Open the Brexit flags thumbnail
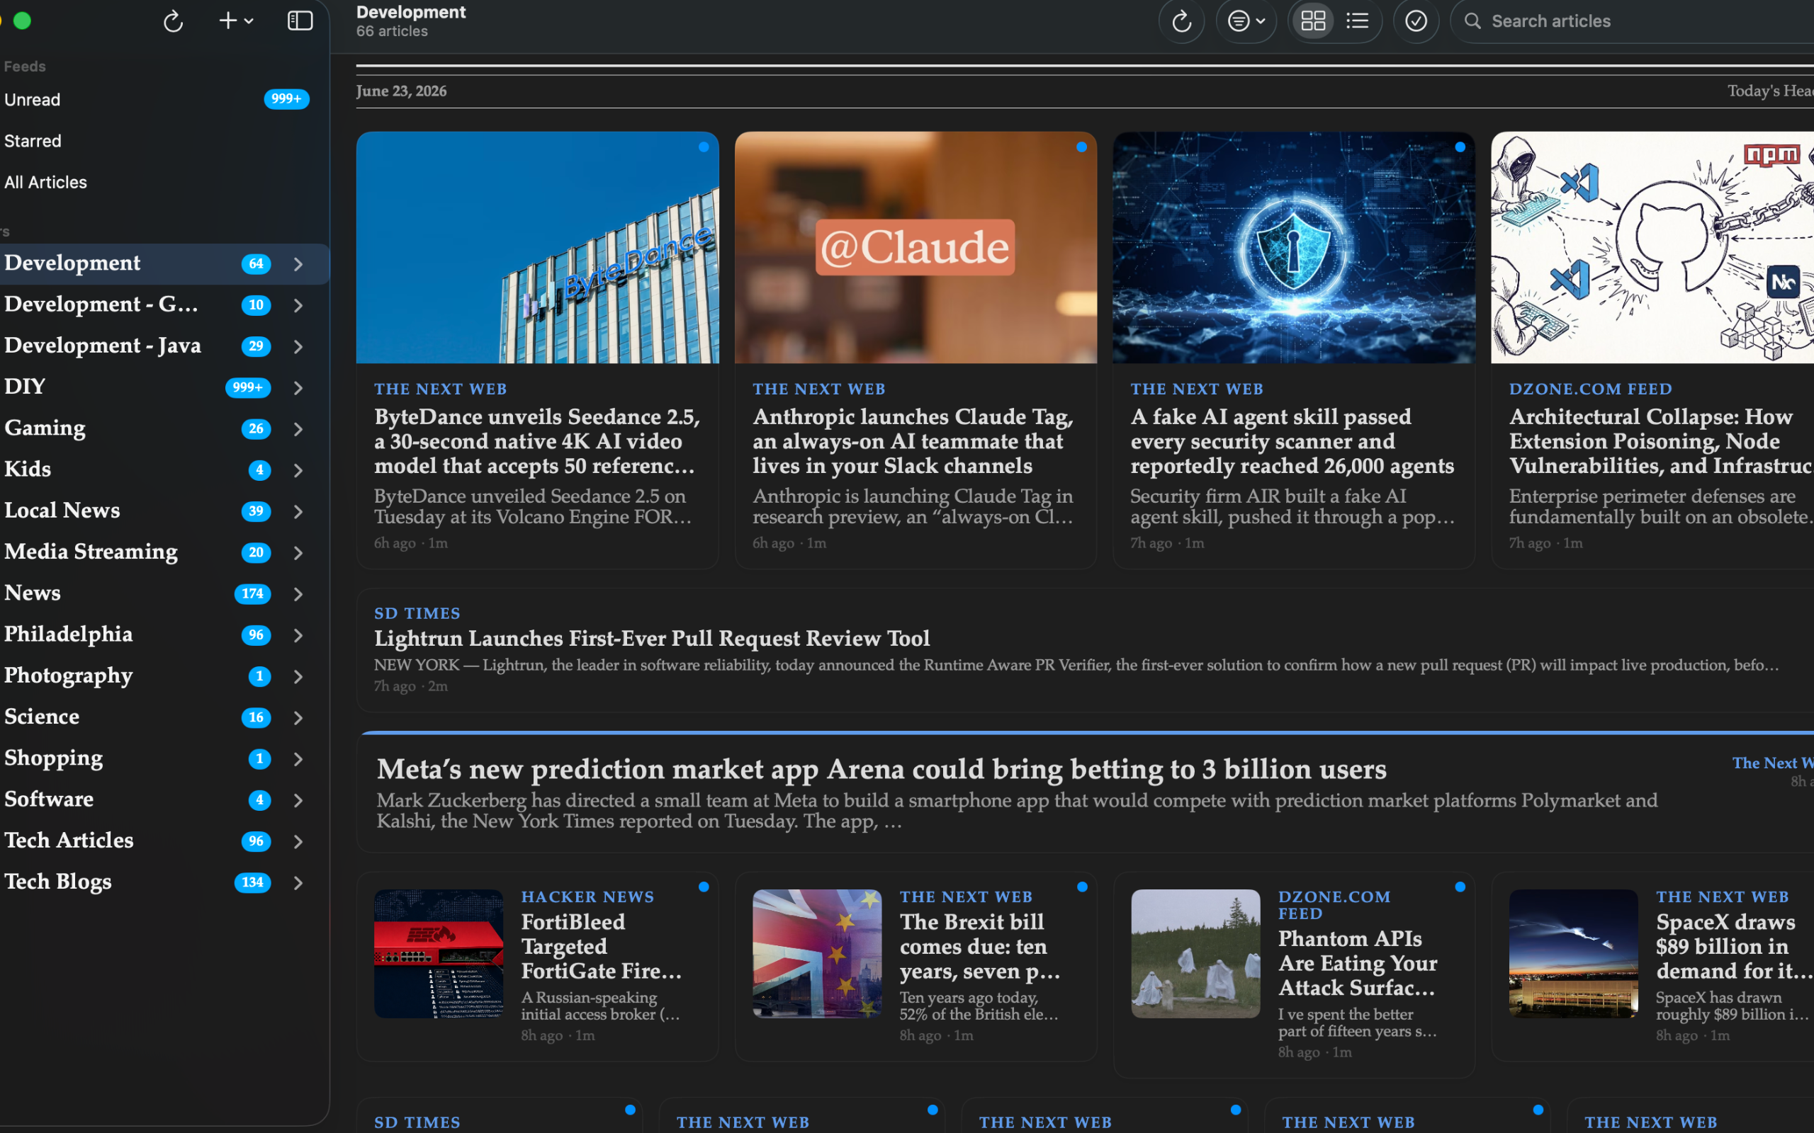This screenshot has height=1133, width=1814. [817, 953]
